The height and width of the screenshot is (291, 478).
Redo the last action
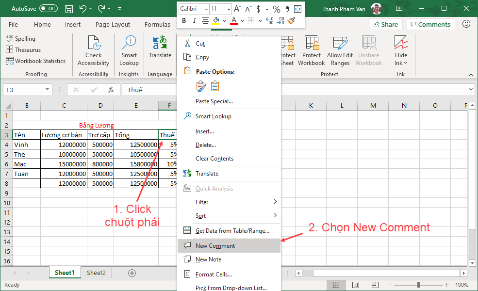pyautogui.click(x=101, y=9)
